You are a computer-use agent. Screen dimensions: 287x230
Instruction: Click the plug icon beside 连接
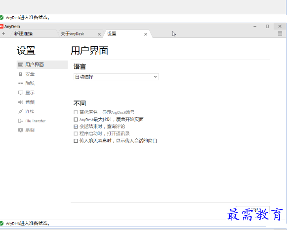coord(21,111)
